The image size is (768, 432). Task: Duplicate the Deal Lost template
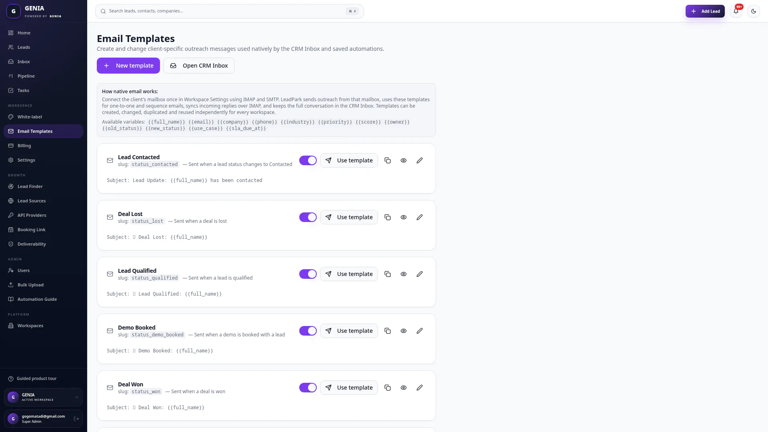388,217
